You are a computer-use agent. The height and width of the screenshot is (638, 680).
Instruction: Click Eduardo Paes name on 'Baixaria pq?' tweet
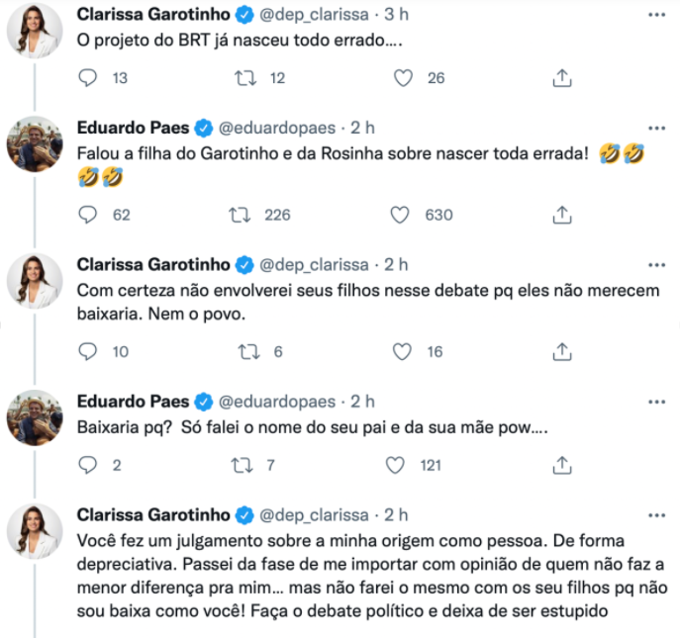(133, 402)
